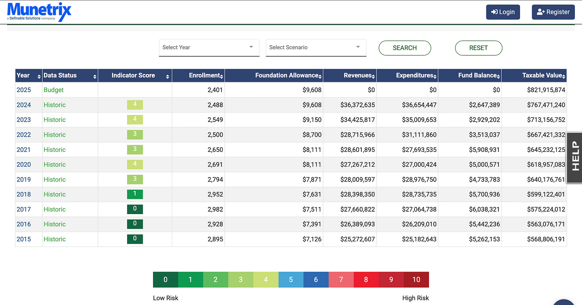Click the red risk level 8 swatch

(366, 279)
